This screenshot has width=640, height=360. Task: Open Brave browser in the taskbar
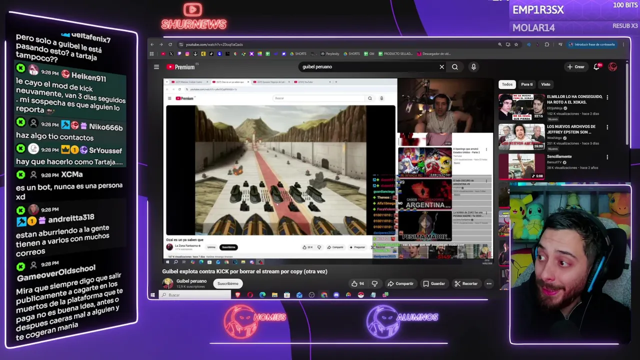click(x=238, y=295)
